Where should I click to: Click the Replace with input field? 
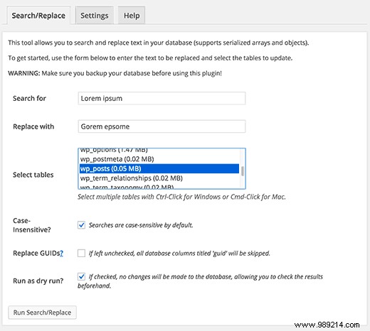(x=162, y=126)
